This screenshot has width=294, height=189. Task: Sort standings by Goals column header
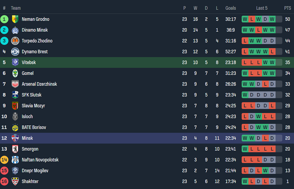point(231,8)
